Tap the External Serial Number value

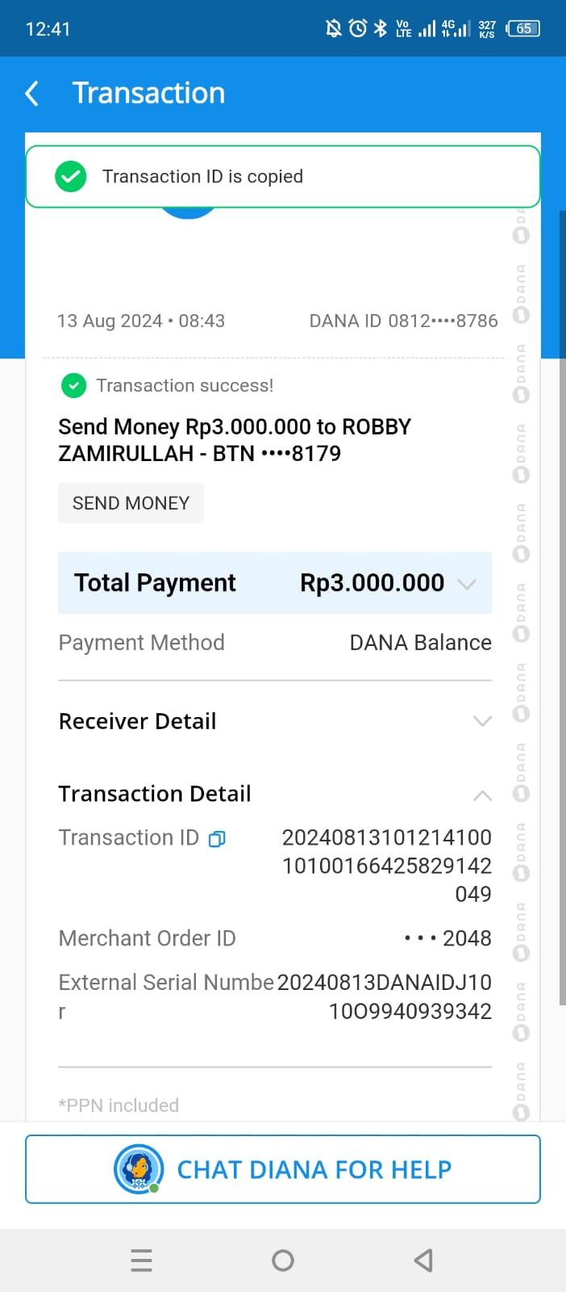[385, 996]
